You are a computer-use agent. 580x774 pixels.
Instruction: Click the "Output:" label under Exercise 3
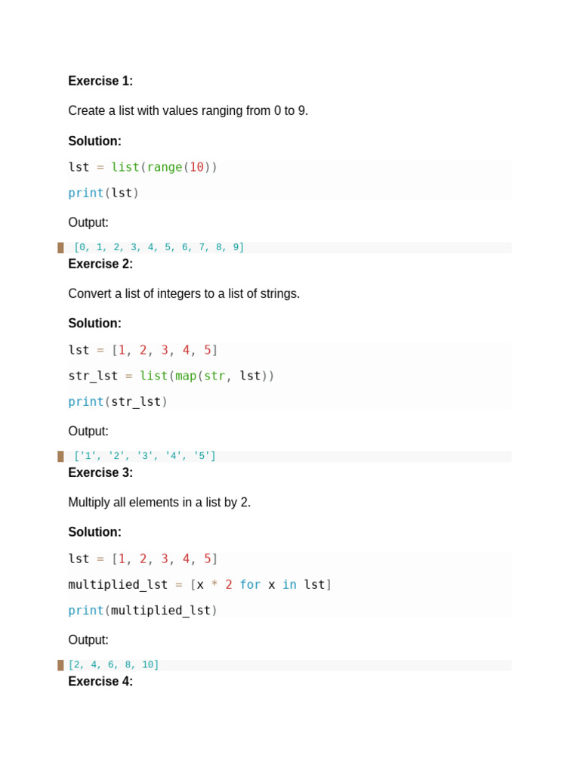coord(88,639)
